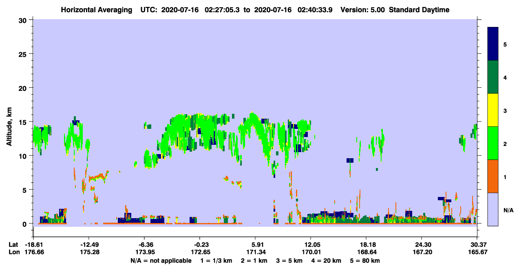Click the orange colorbar segment labeled 1
The height and width of the screenshot is (272, 530).
493,176
